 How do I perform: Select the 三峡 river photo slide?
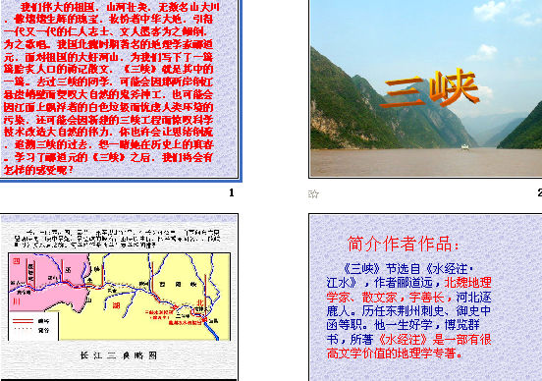(426, 88)
